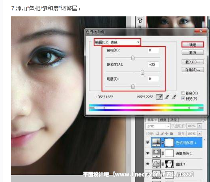Click the 曲线 3 layer name
This screenshot has width=210, height=182.
click(x=180, y=164)
